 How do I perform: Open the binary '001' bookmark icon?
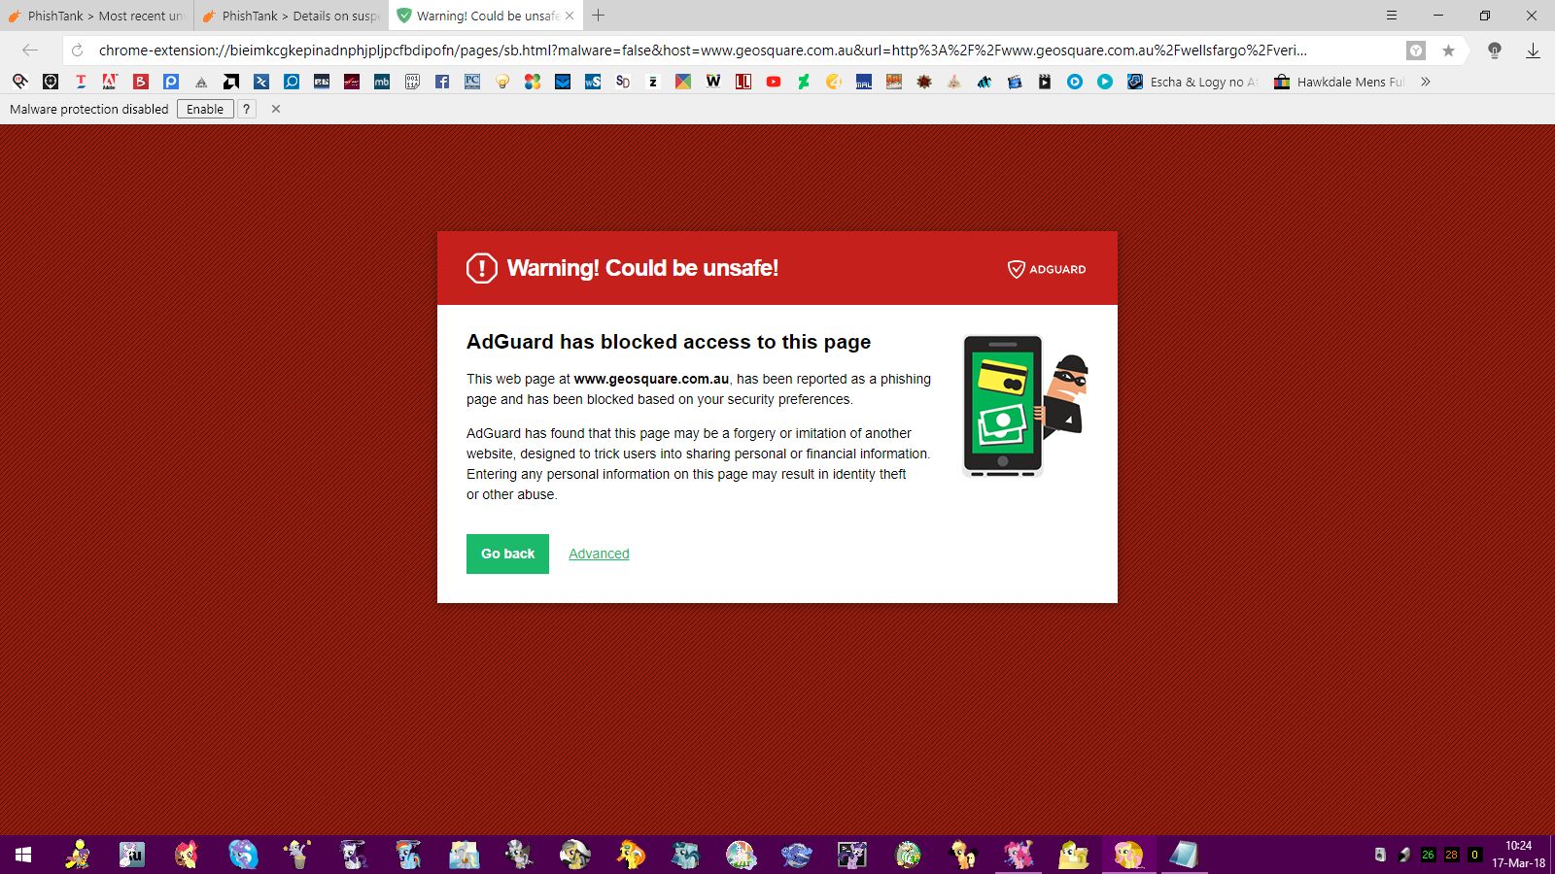pyautogui.click(x=412, y=82)
